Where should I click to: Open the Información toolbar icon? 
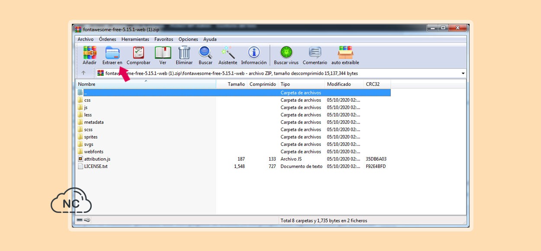[254, 53]
